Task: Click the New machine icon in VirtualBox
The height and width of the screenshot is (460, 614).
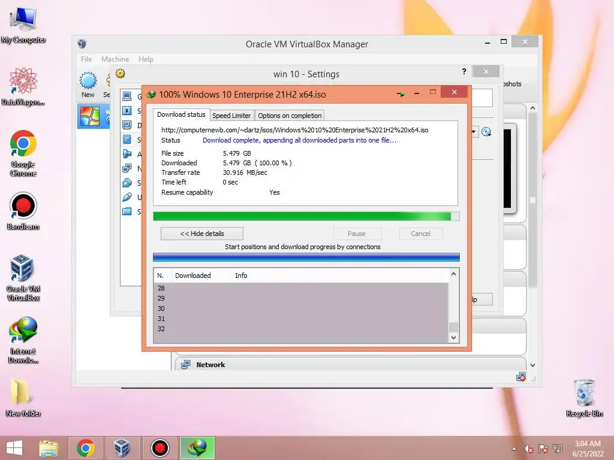Action: (x=88, y=81)
